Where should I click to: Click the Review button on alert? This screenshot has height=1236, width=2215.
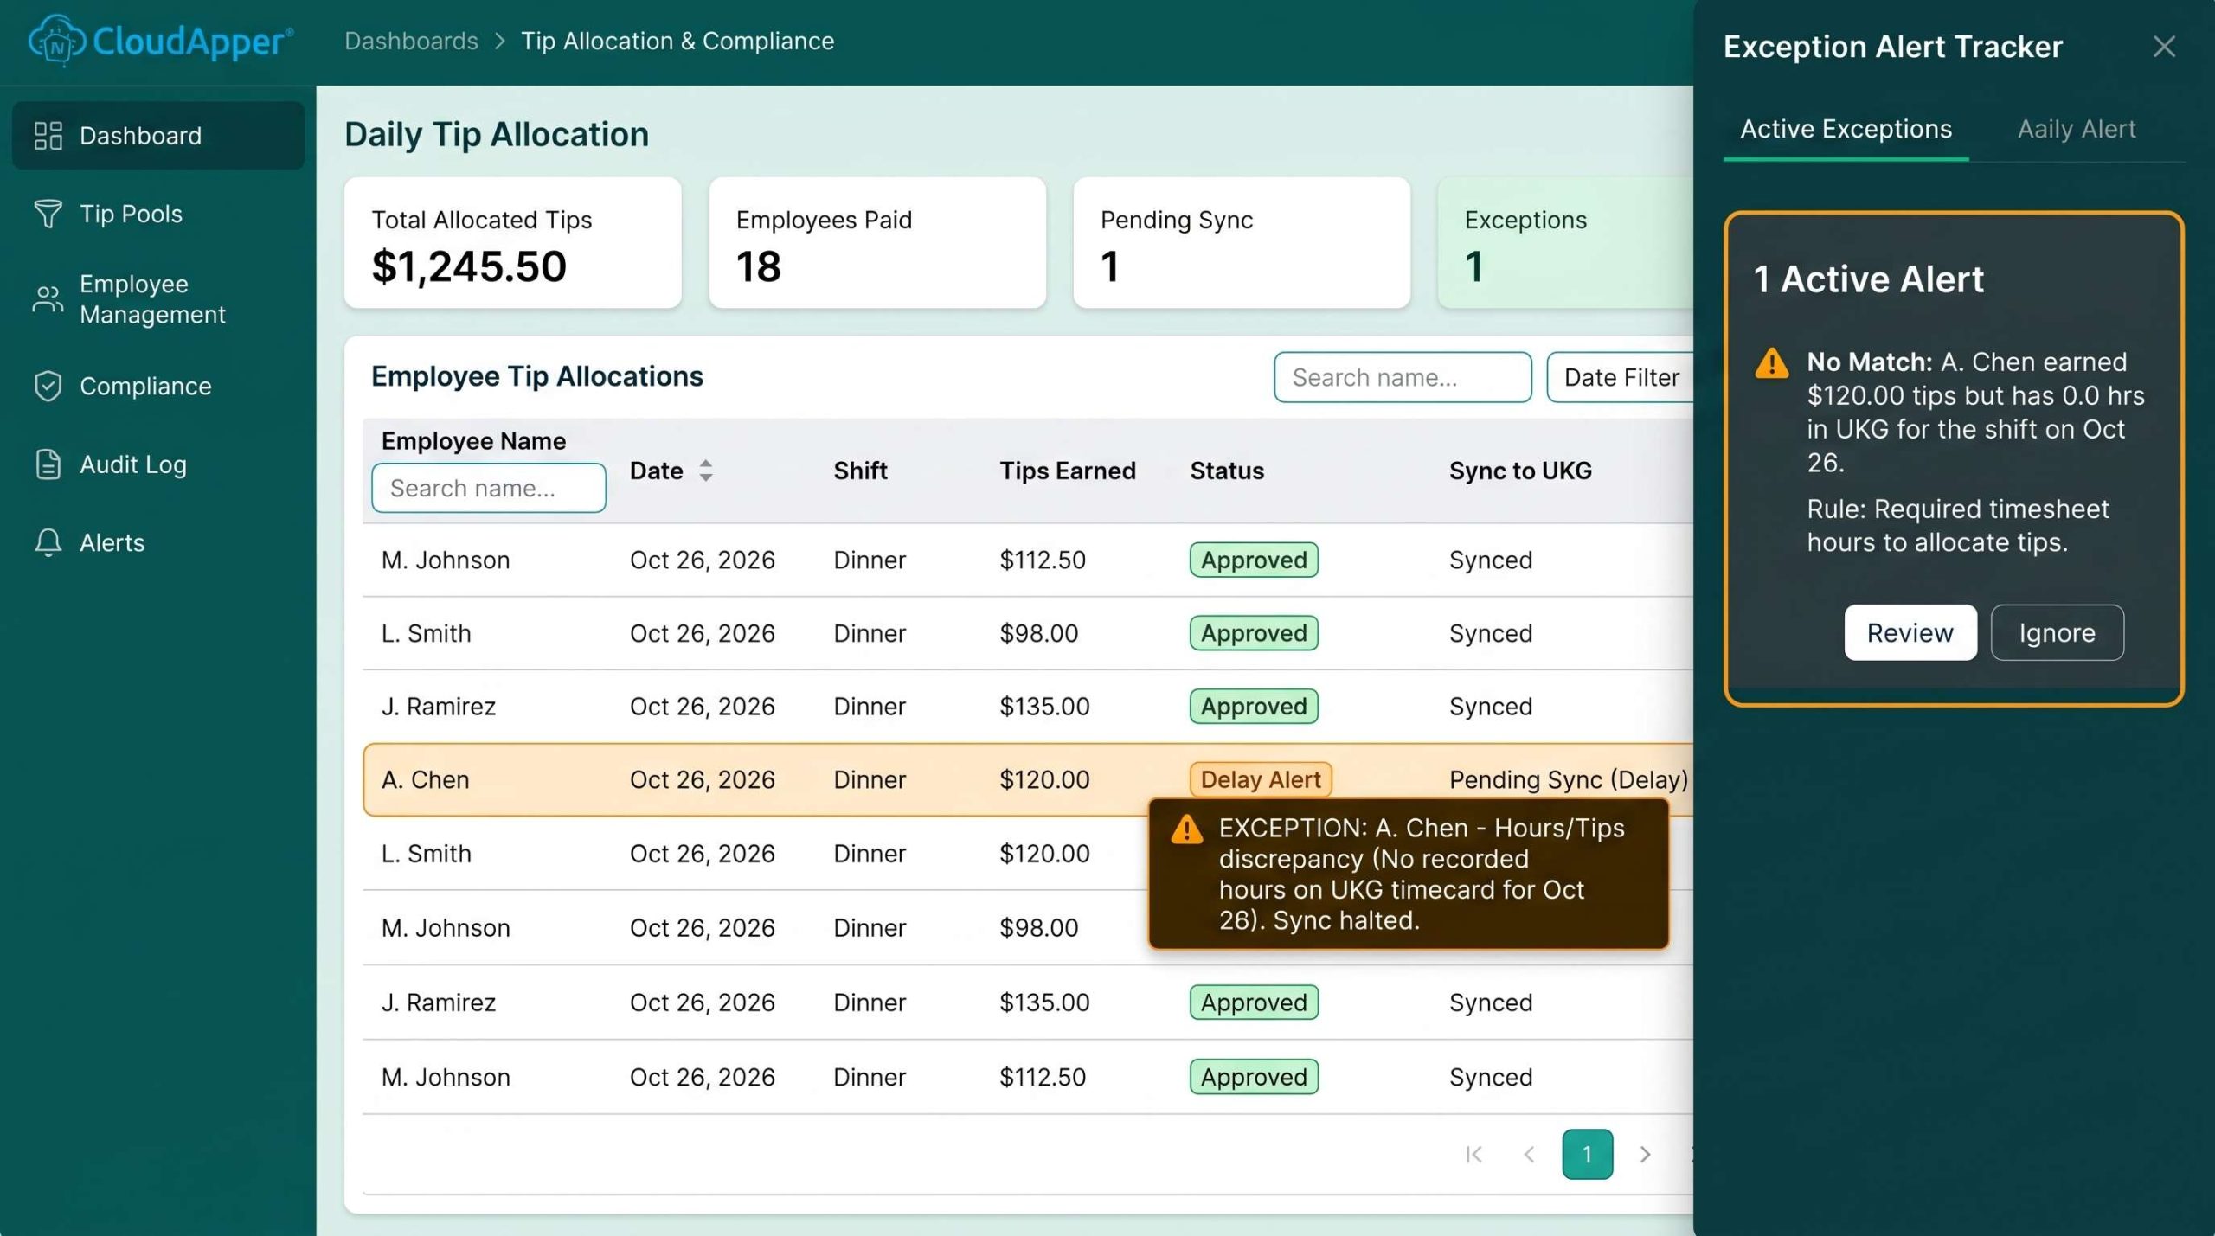pyautogui.click(x=1910, y=632)
